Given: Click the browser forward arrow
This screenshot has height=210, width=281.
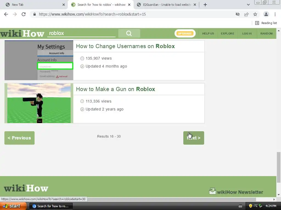Looking at the screenshot, I should coord(15,14).
